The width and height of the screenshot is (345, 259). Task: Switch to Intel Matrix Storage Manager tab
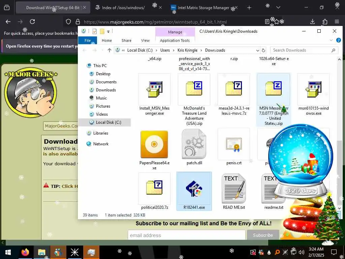coord(203,8)
